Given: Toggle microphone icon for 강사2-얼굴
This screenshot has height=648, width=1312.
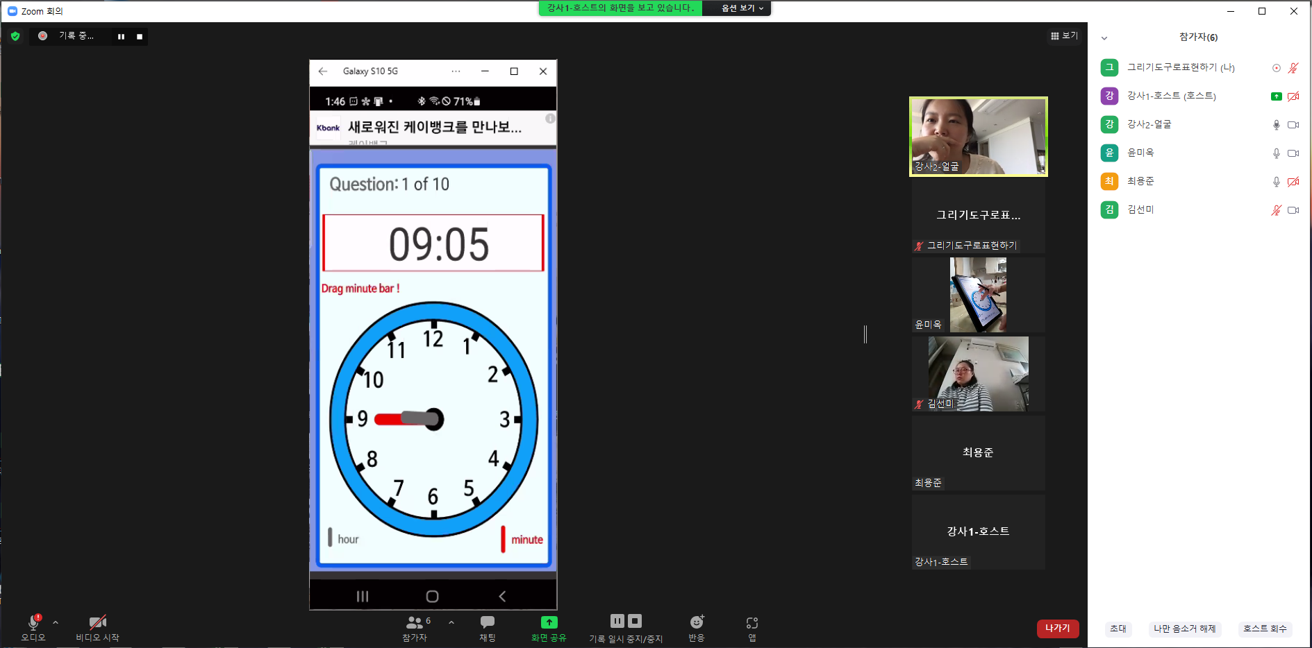Looking at the screenshot, I should 1276,125.
